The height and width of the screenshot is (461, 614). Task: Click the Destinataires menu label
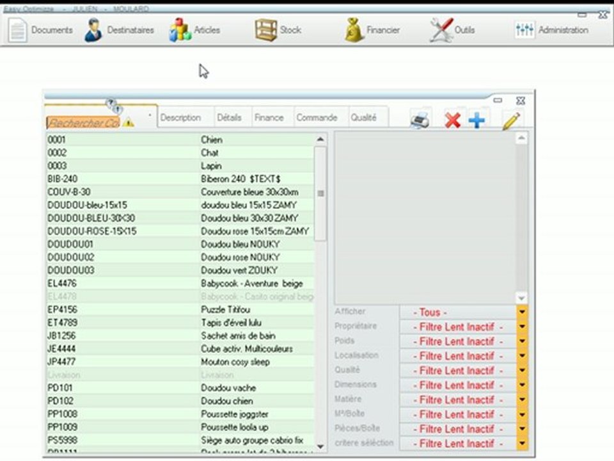click(130, 30)
